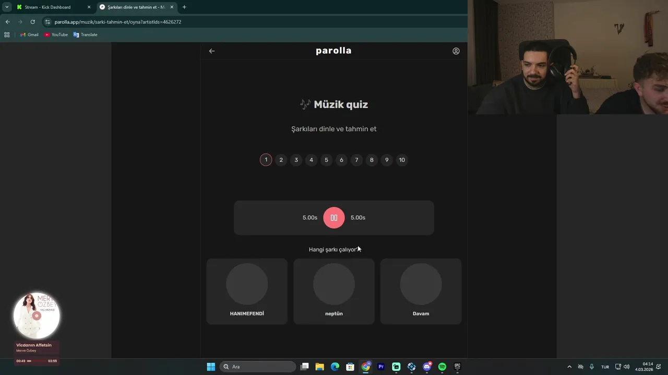Open File Explorer from taskbar

pos(320,367)
